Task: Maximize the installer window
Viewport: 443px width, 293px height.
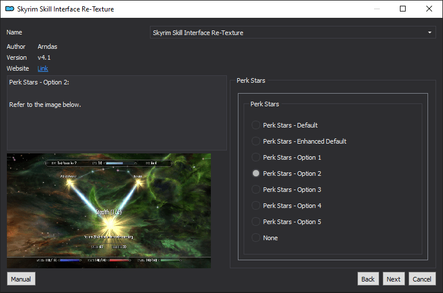Action: click(x=403, y=9)
